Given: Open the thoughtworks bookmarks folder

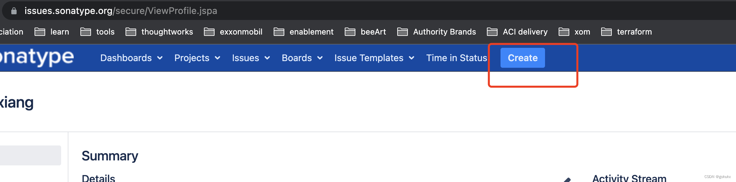Looking at the screenshot, I should point(159,32).
